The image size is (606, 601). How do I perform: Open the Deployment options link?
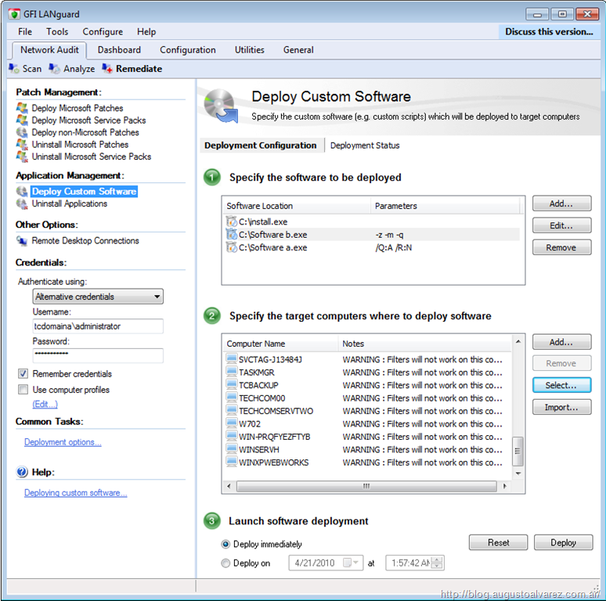[63, 442]
